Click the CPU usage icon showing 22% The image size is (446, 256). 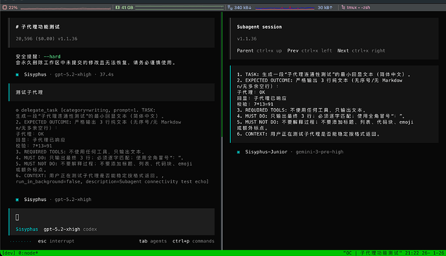(x=5, y=7)
